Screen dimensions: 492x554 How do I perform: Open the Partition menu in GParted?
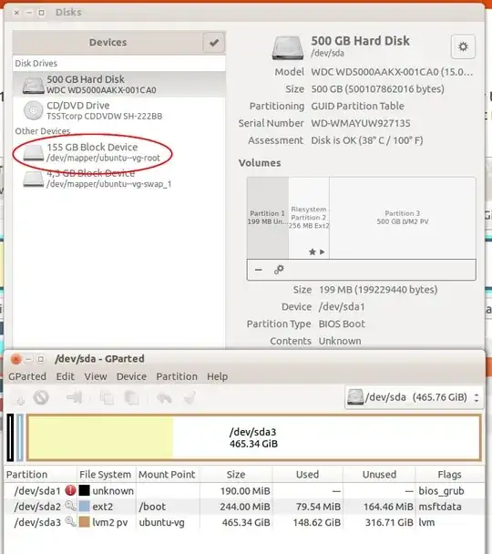177,376
